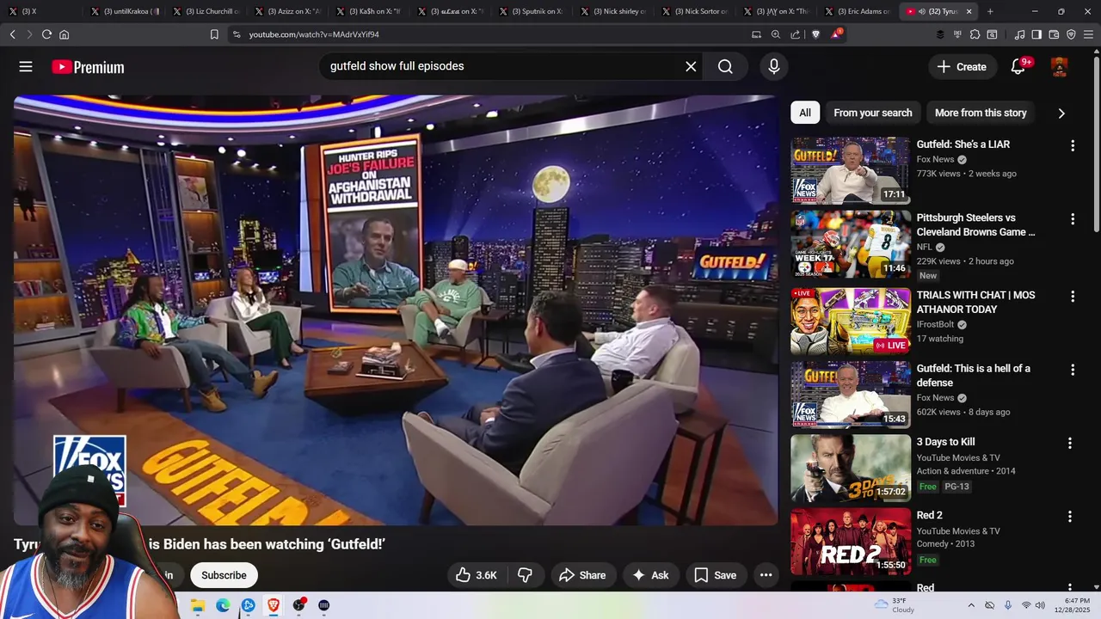Open browser extensions puzzle icon
This screenshot has width=1101, height=619.
click(975, 34)
